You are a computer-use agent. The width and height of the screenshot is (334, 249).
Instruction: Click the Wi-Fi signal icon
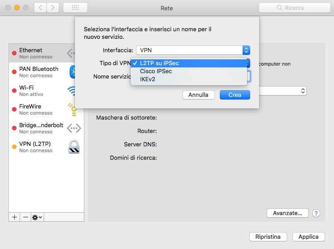pyautogui.click(x=71, y=91)
